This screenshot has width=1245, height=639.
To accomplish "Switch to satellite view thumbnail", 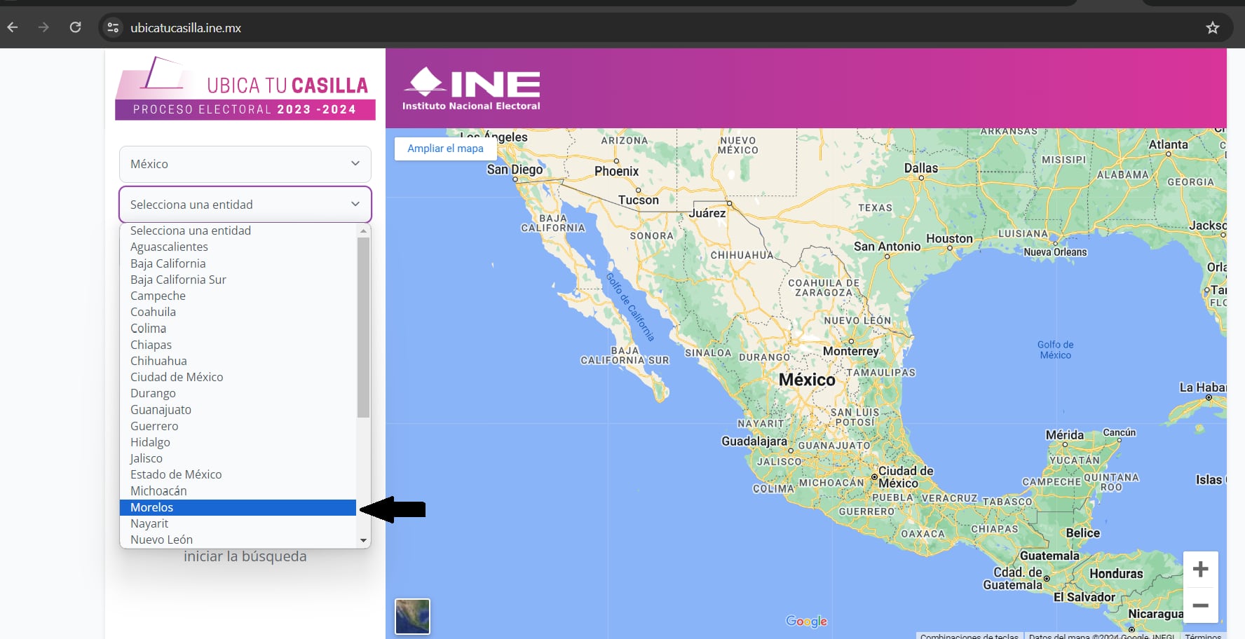I will pos(412,617).
